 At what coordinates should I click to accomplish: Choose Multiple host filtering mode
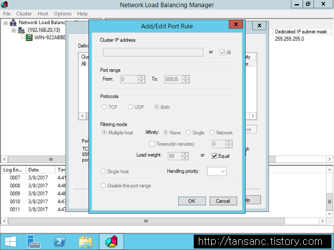coord(104,132)
